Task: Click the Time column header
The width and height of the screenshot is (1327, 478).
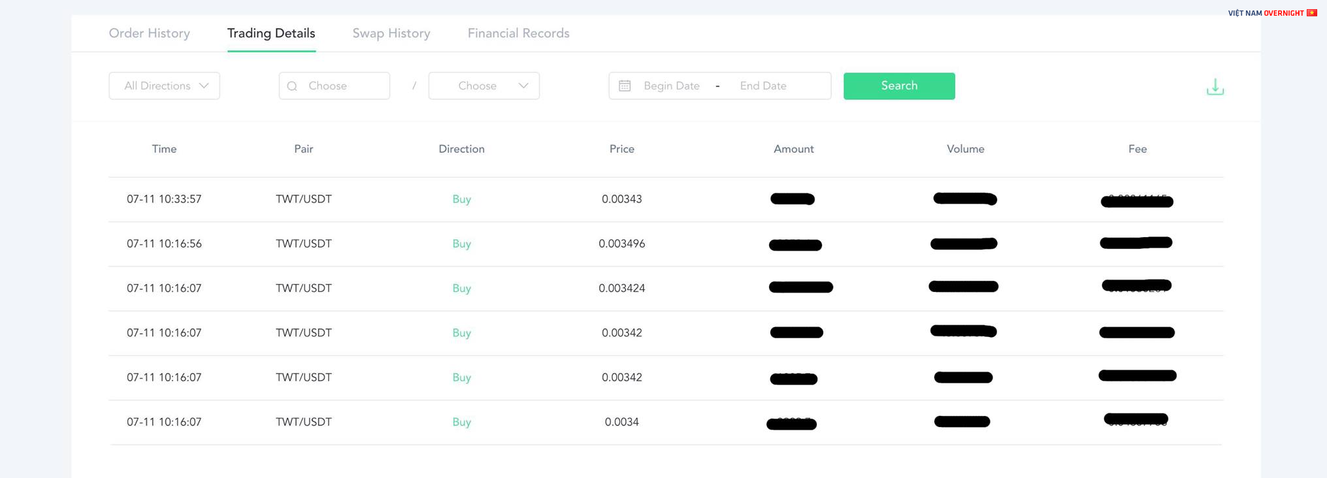Action: [x=164, y=149]
